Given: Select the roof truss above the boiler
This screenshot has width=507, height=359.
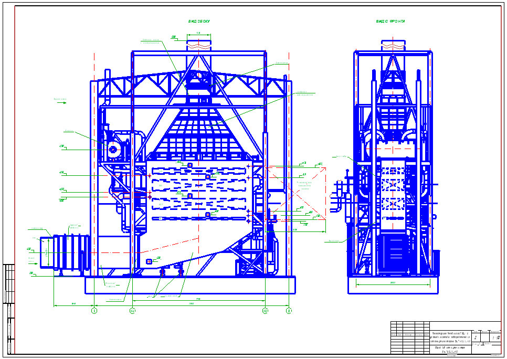Looking at the screenshot, I should pos(193,85).
